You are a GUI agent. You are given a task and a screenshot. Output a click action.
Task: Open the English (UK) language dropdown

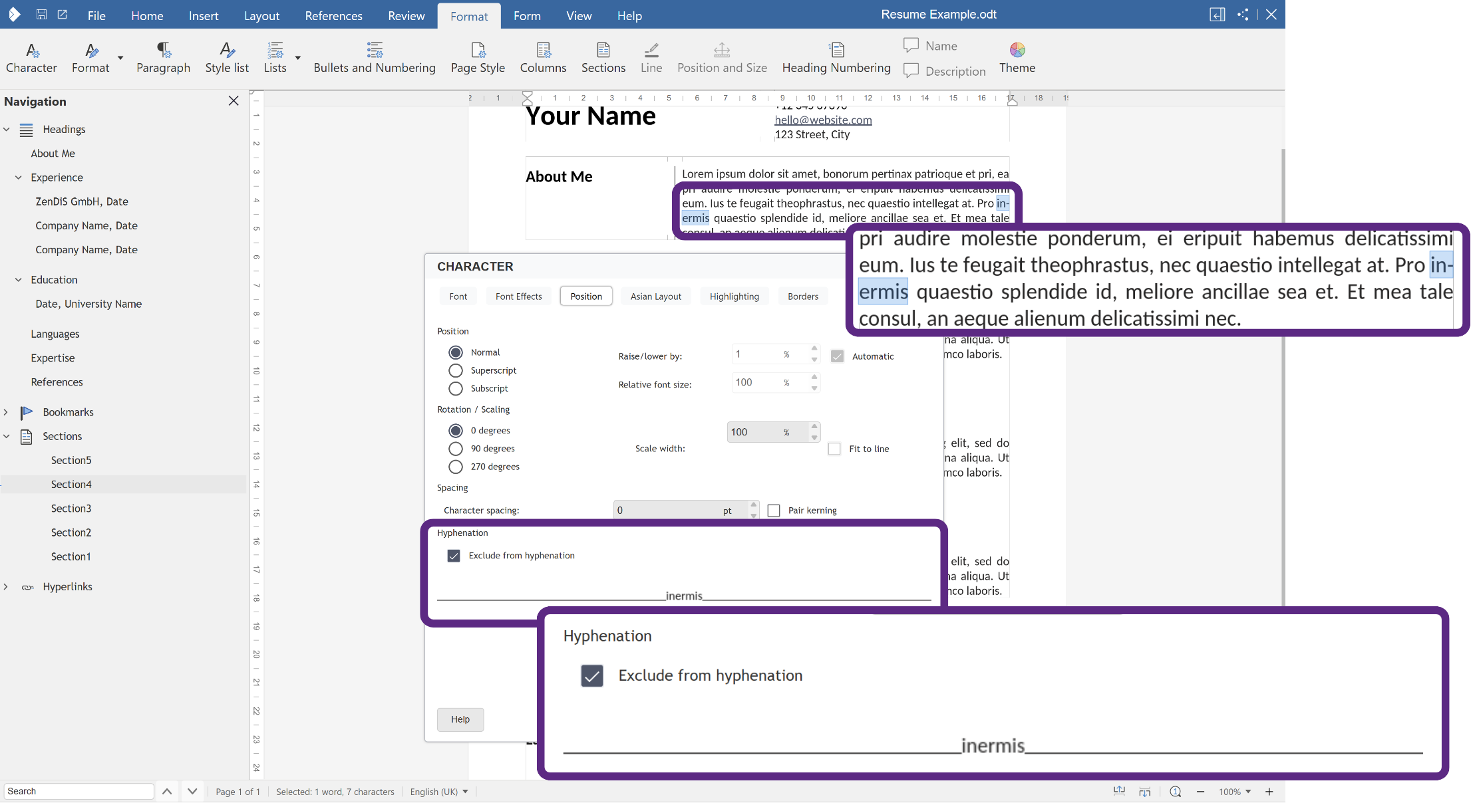439,792
